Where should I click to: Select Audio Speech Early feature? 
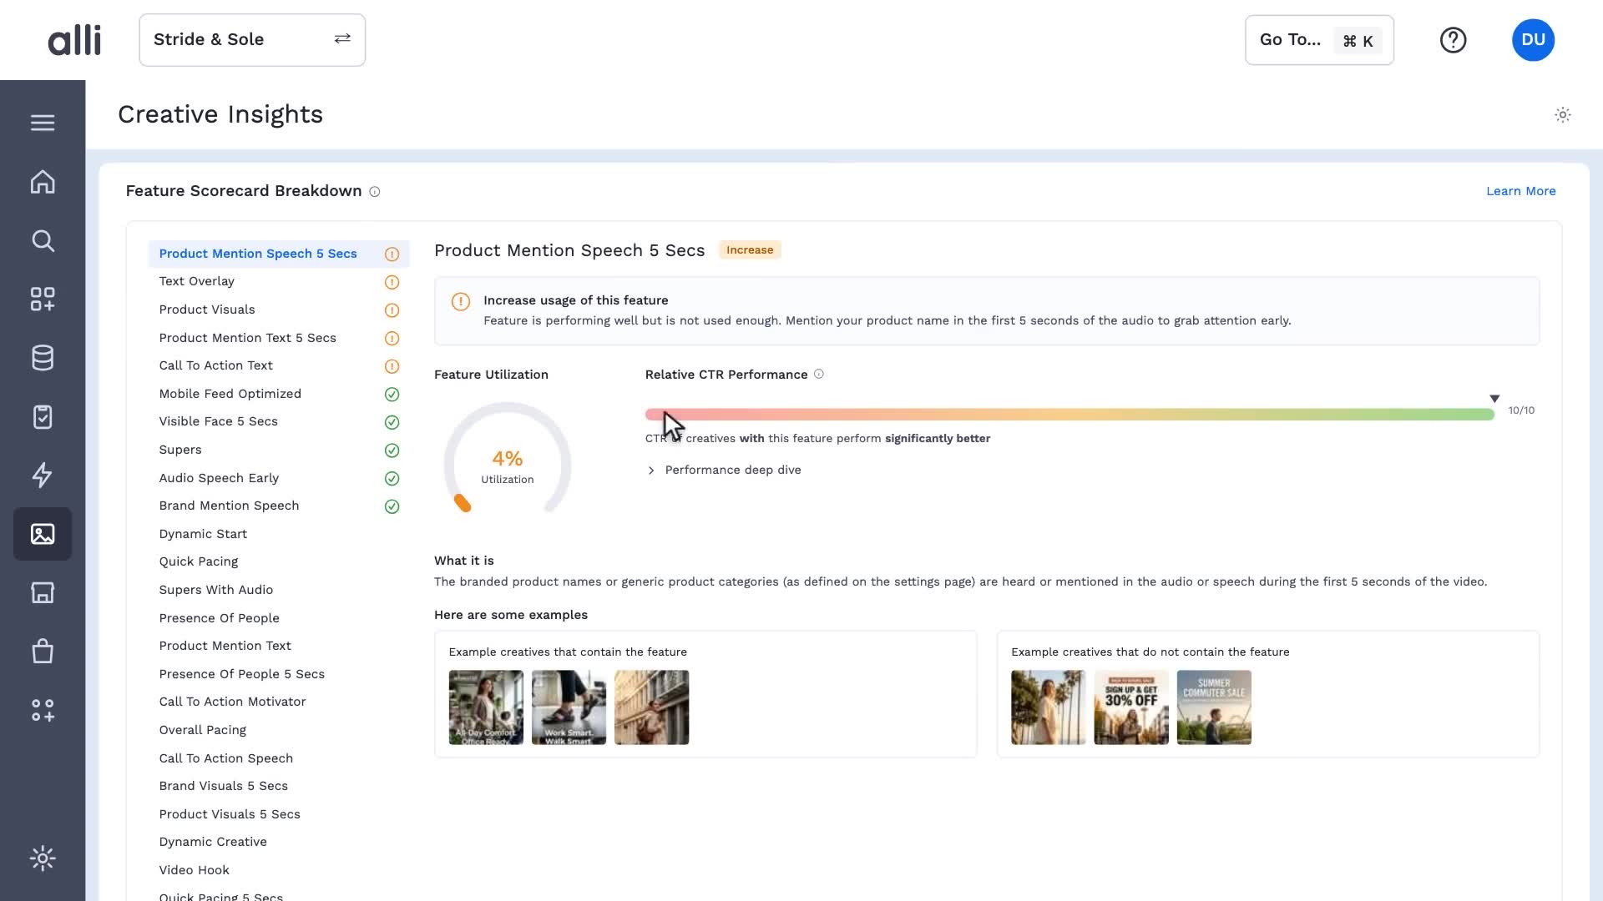[x=219, y=478]
